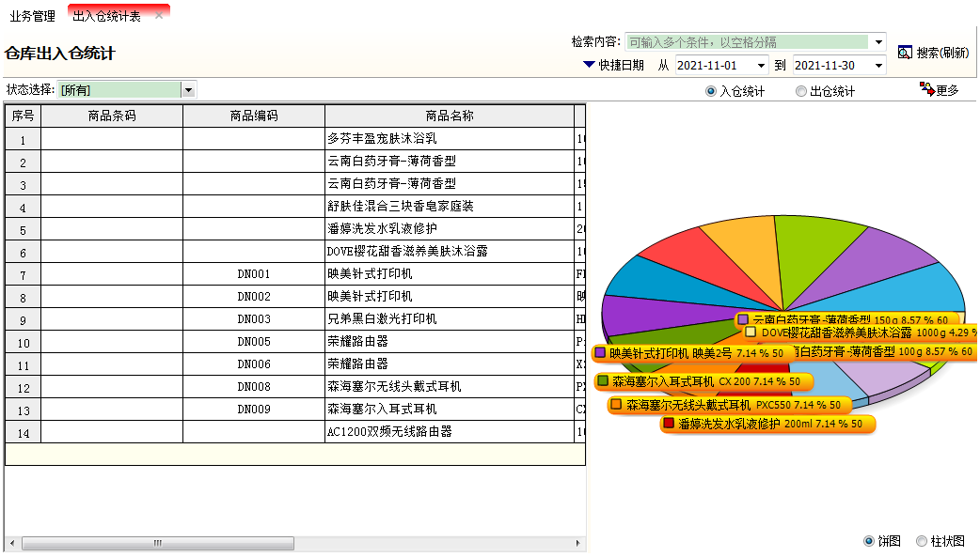Click the DOVE樱花甜香 legend color swatch
The image size is (980, 557).
pyautogui.click(x=751, y=333)
